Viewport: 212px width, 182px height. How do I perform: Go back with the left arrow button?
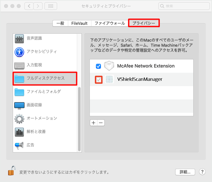pos(29,6)
